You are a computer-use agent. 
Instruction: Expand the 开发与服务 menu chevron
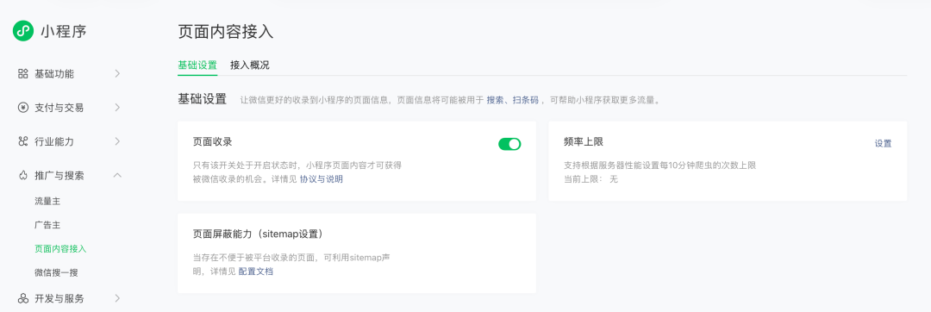117,297
